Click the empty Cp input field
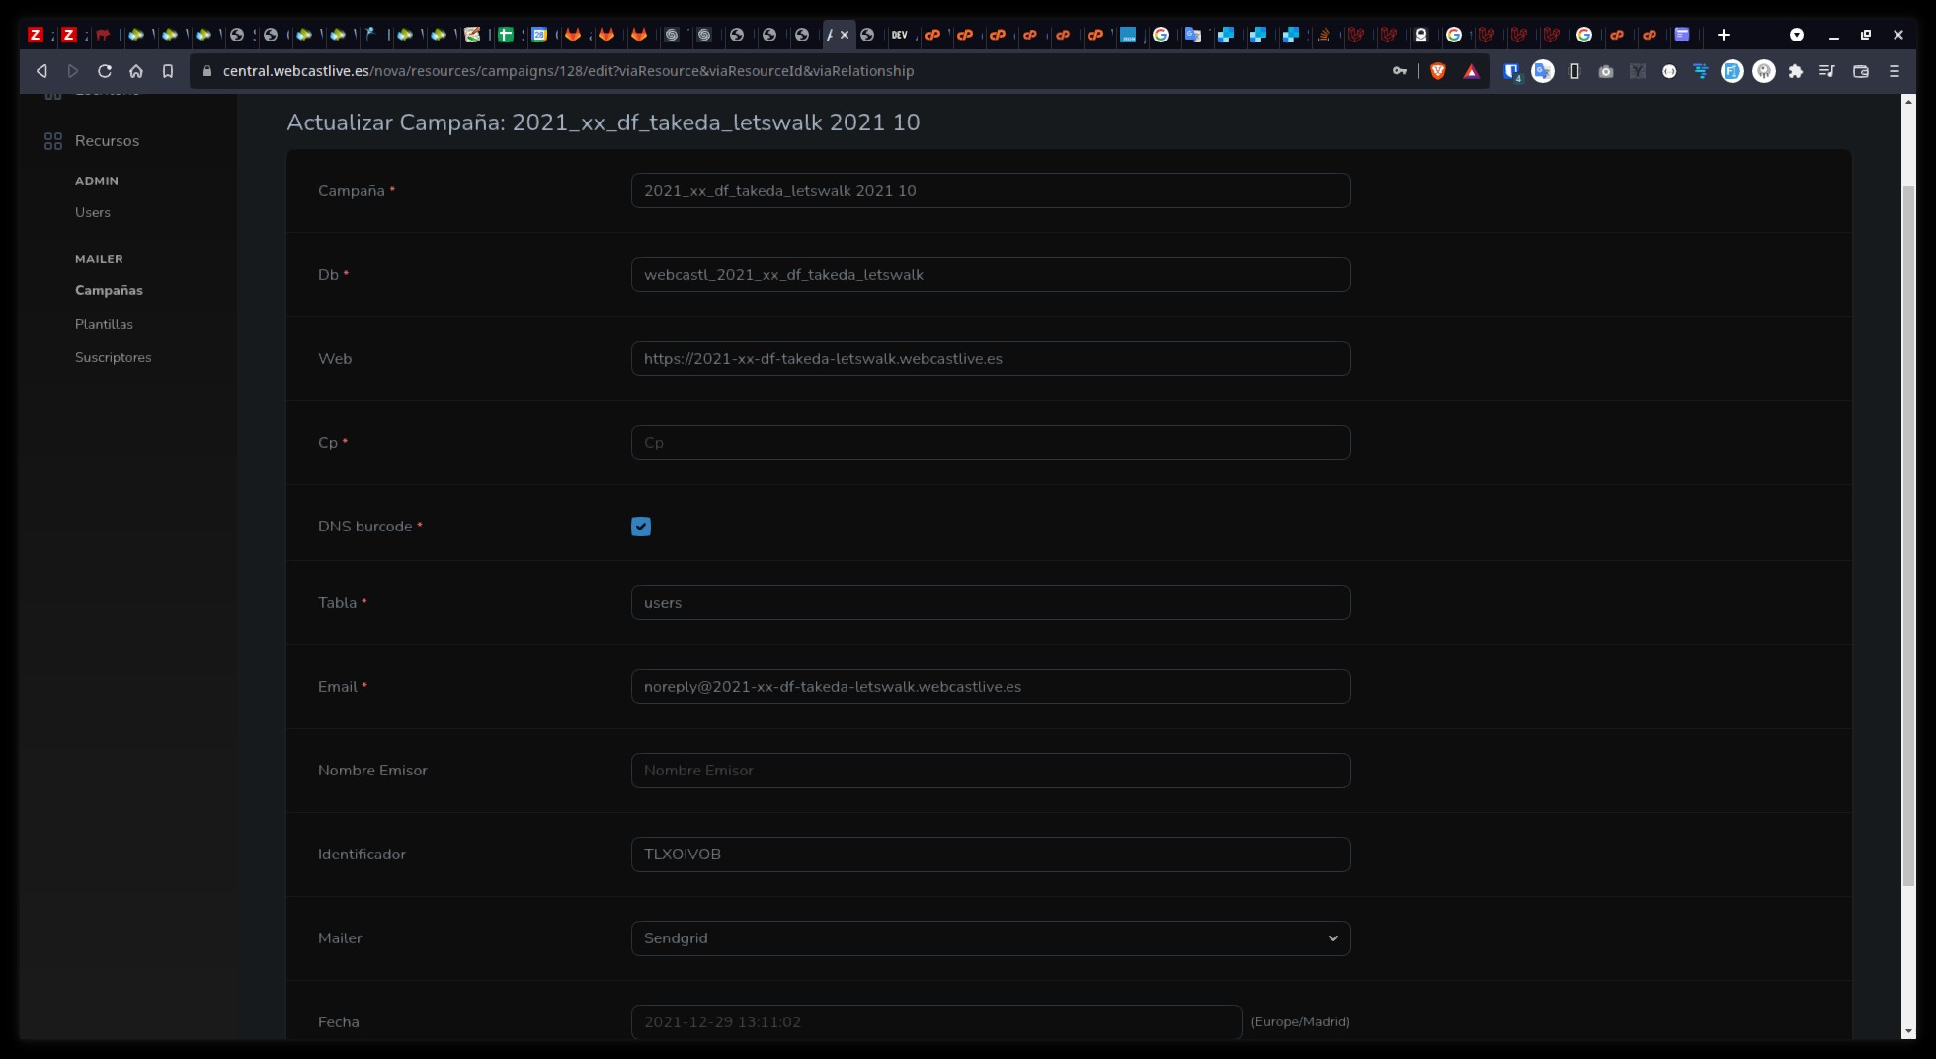Image resolution: width=1936 pixels, height=1059 pixels. pyautogui.click(x=990, y=443)
